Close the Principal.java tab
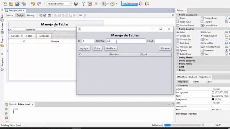Screen dimensions: 230x129 point(24,10)
